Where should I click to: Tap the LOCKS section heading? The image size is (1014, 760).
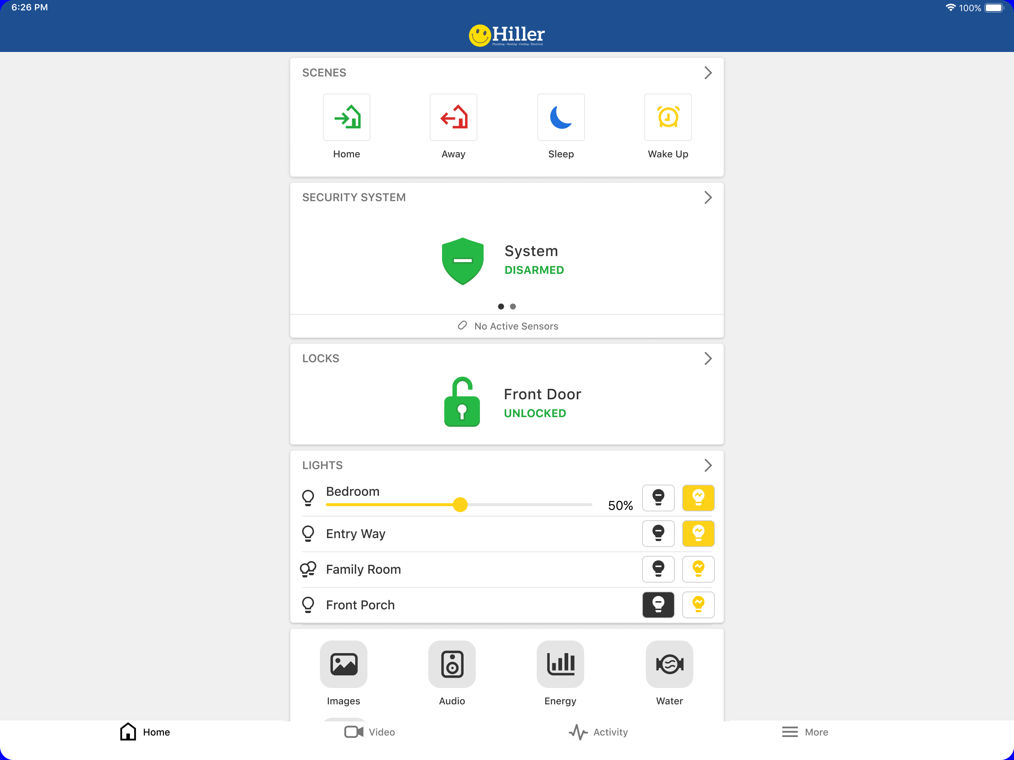(320, 358)
